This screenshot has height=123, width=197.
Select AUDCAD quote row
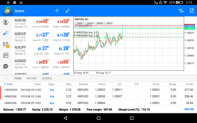pos(42,23)
